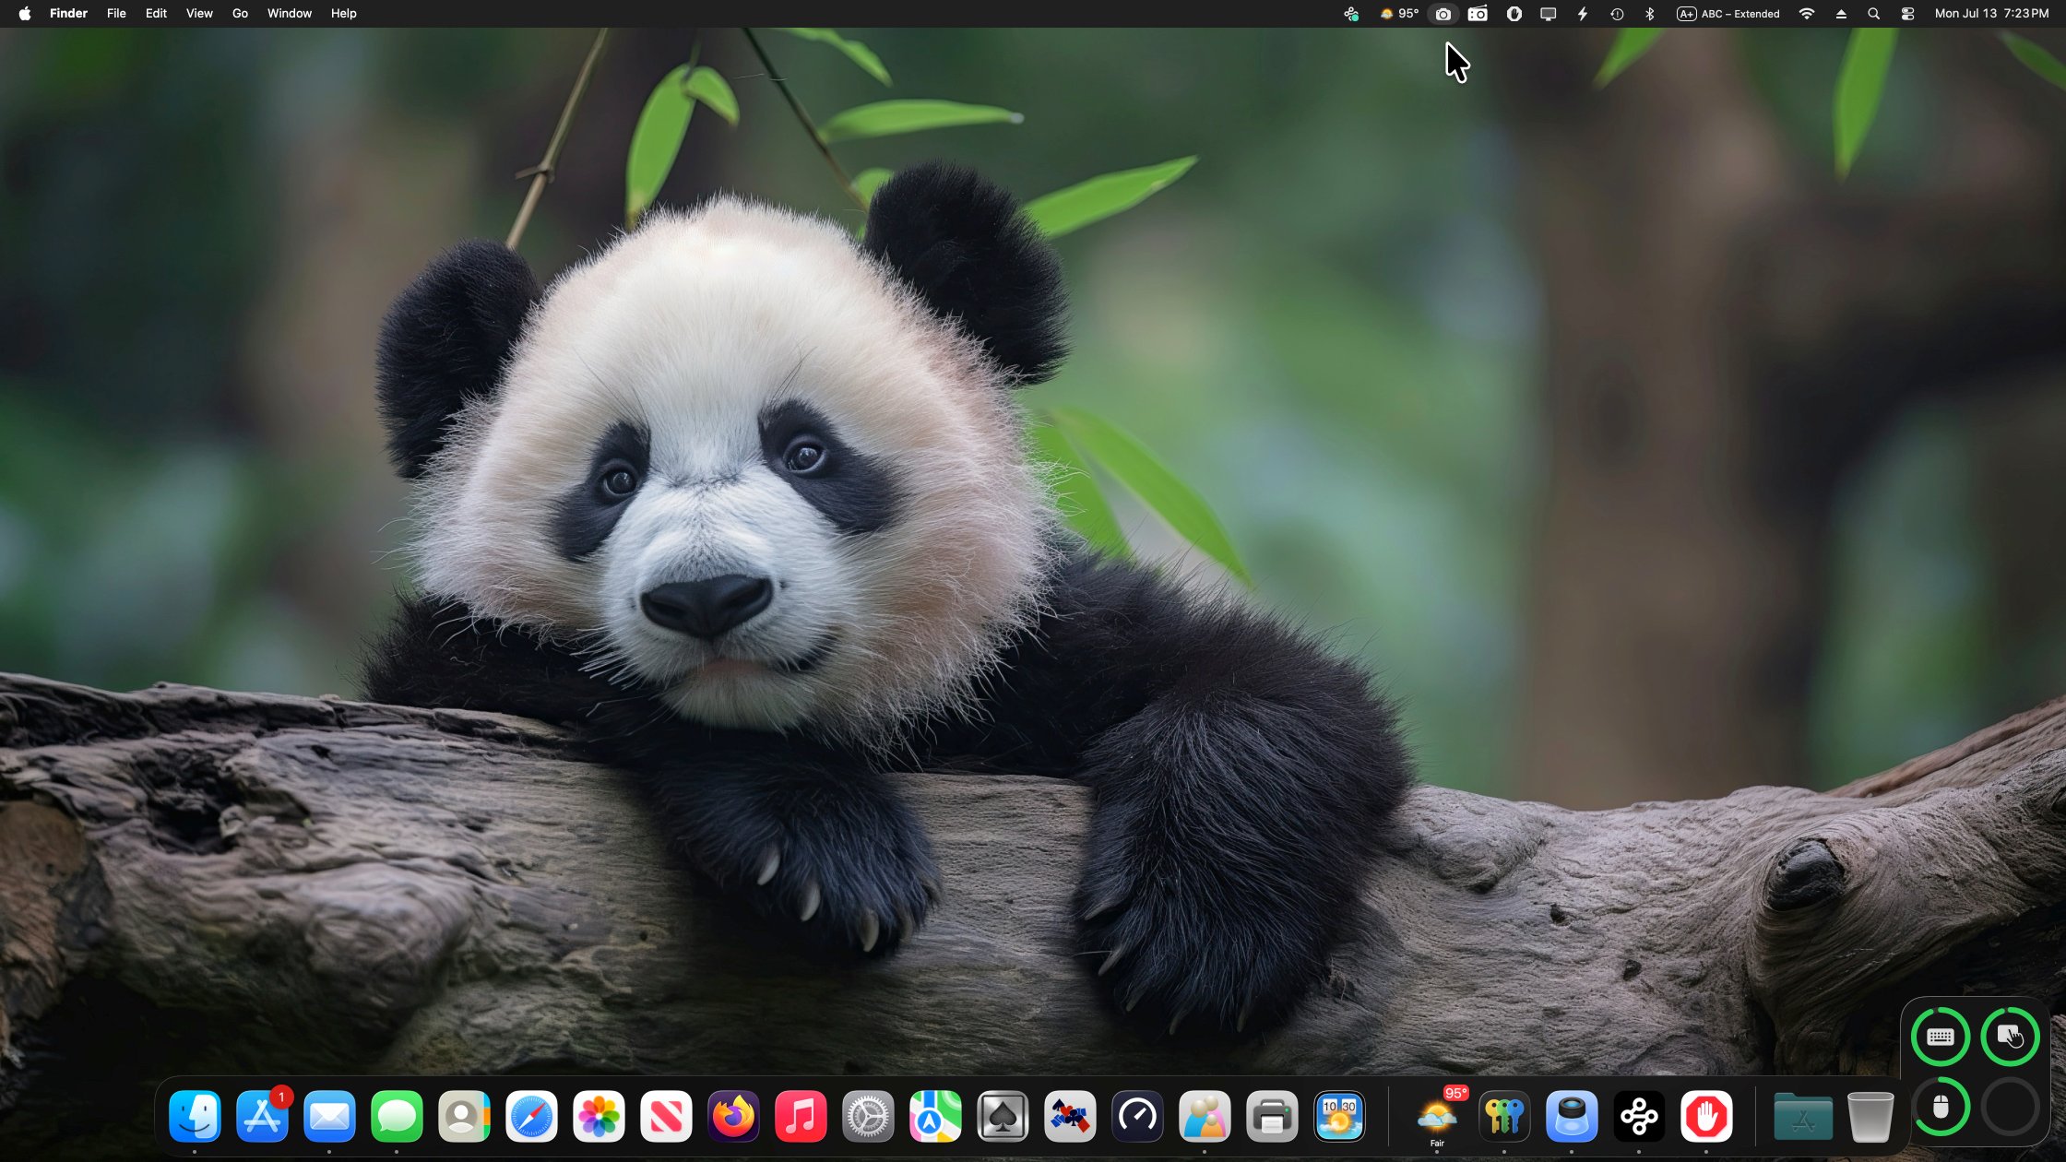
Task: Open the Mail app in the Dock
Action: pos(329,1117)
